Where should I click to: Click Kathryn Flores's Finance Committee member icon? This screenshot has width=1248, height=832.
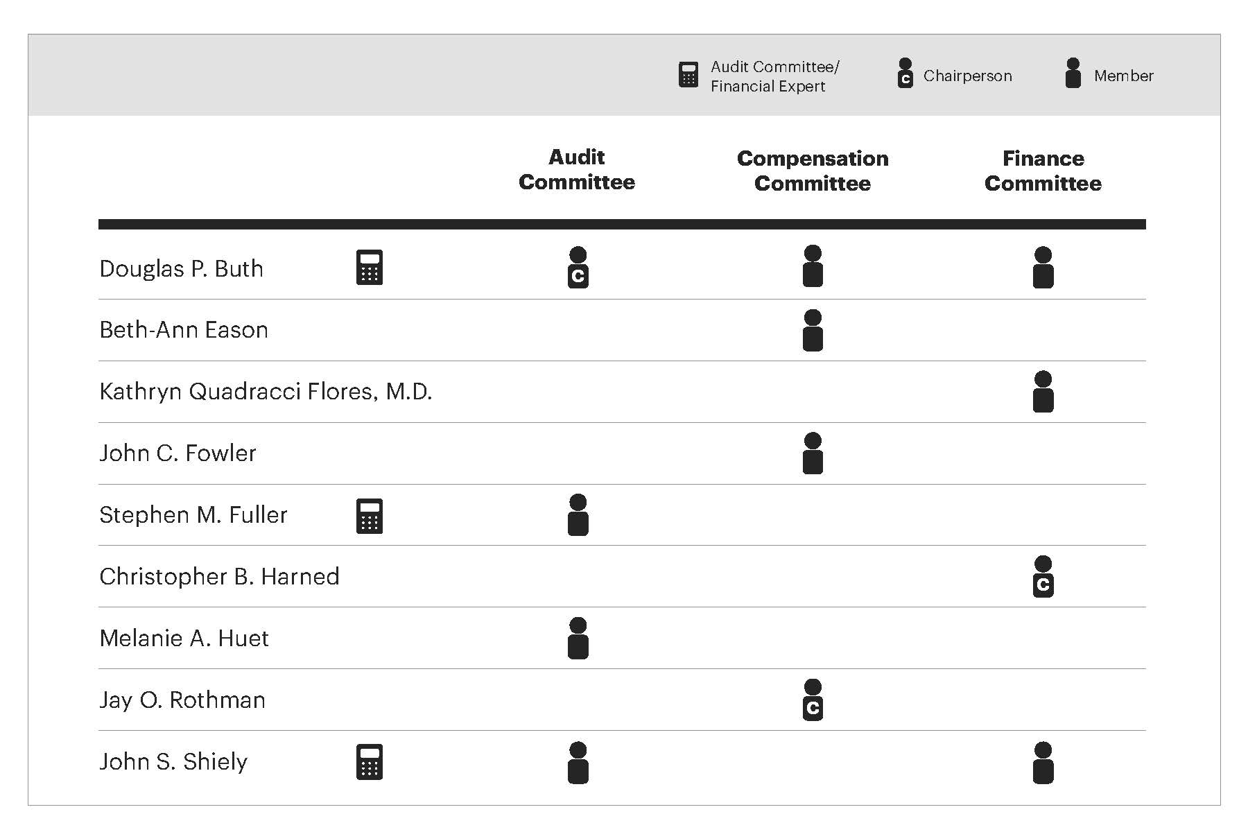tap(1043, 392)
